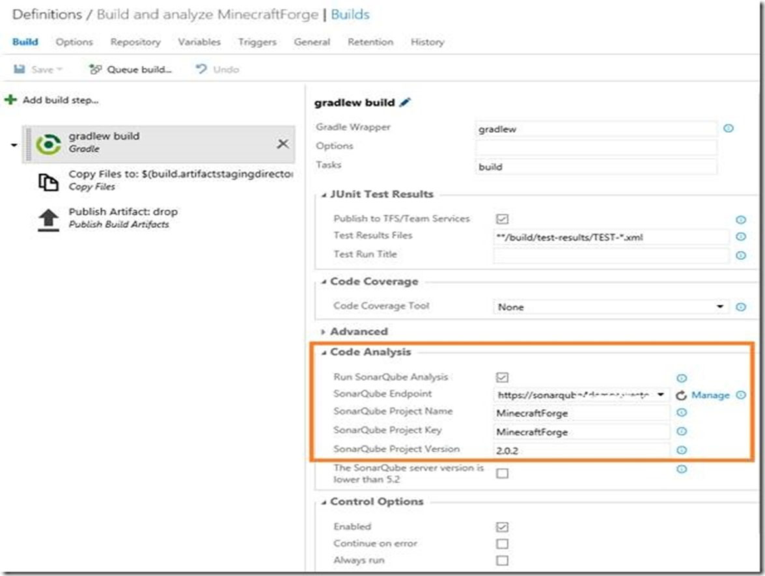
Task: Open the Variables tab
Action: point(199,42)
